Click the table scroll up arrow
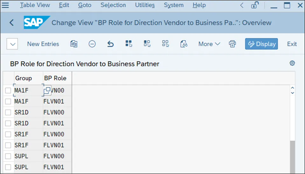 coord(292,88)
